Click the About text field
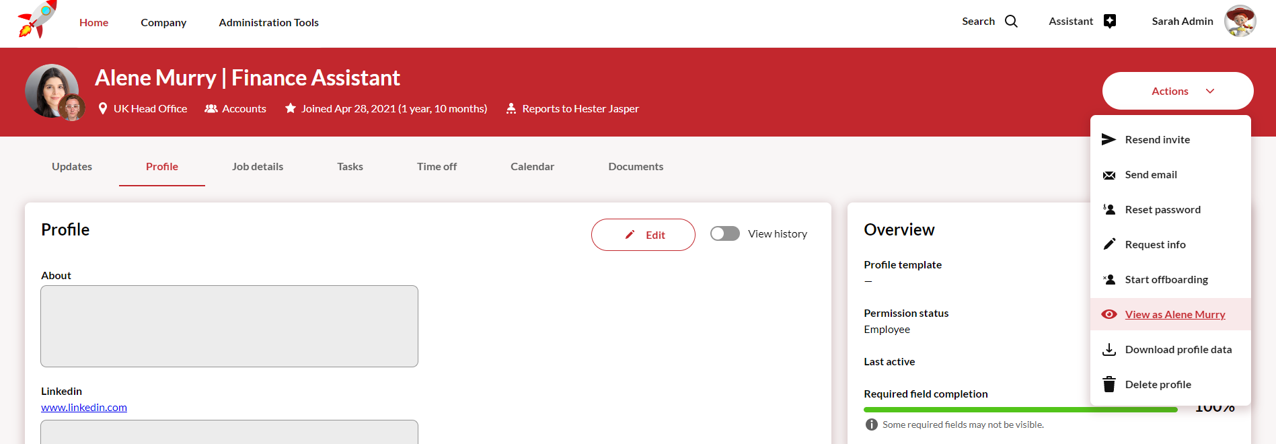The image size is (1276, 444). click(229, 326)
